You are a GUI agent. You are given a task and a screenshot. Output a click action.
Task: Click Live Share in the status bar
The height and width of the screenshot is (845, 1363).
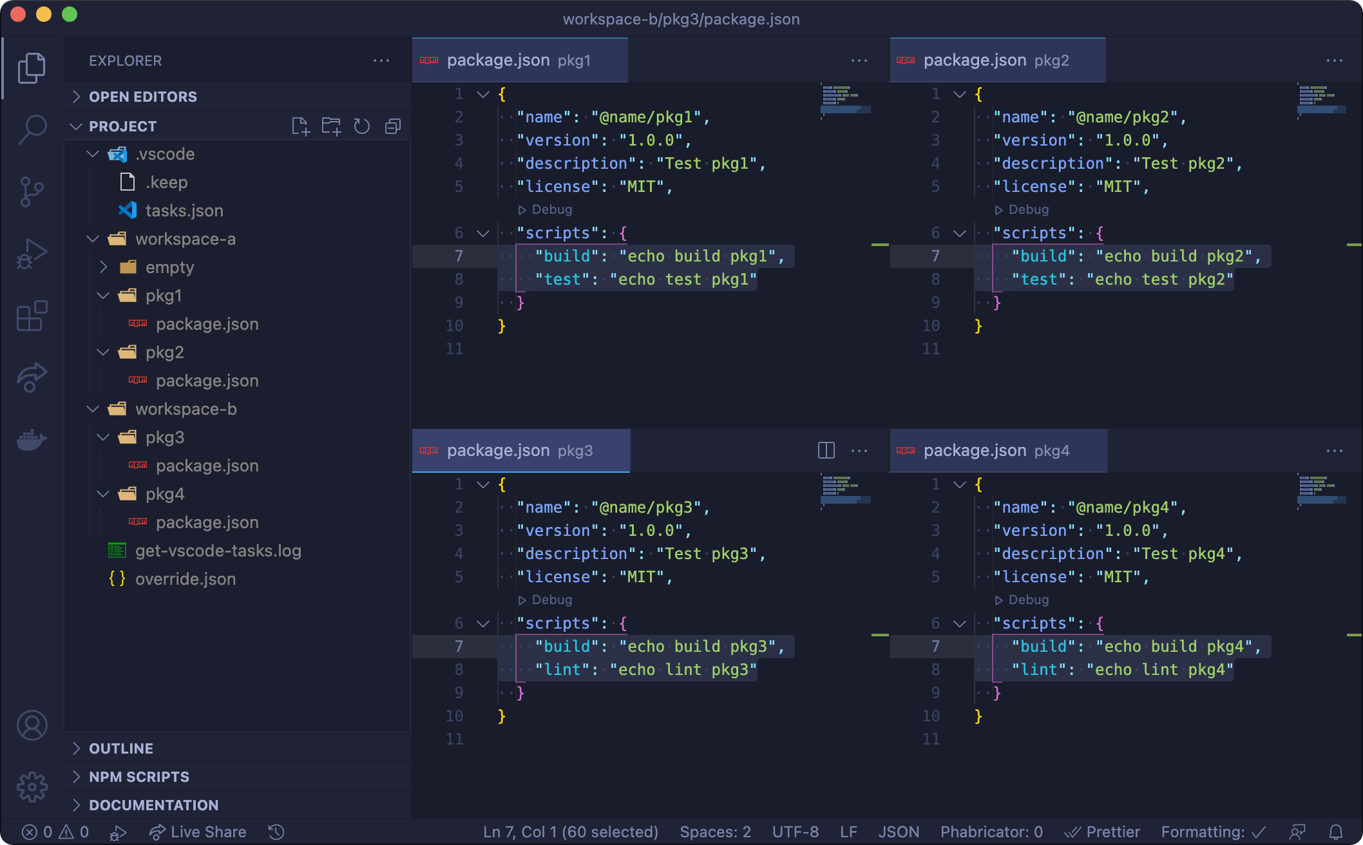198,832
